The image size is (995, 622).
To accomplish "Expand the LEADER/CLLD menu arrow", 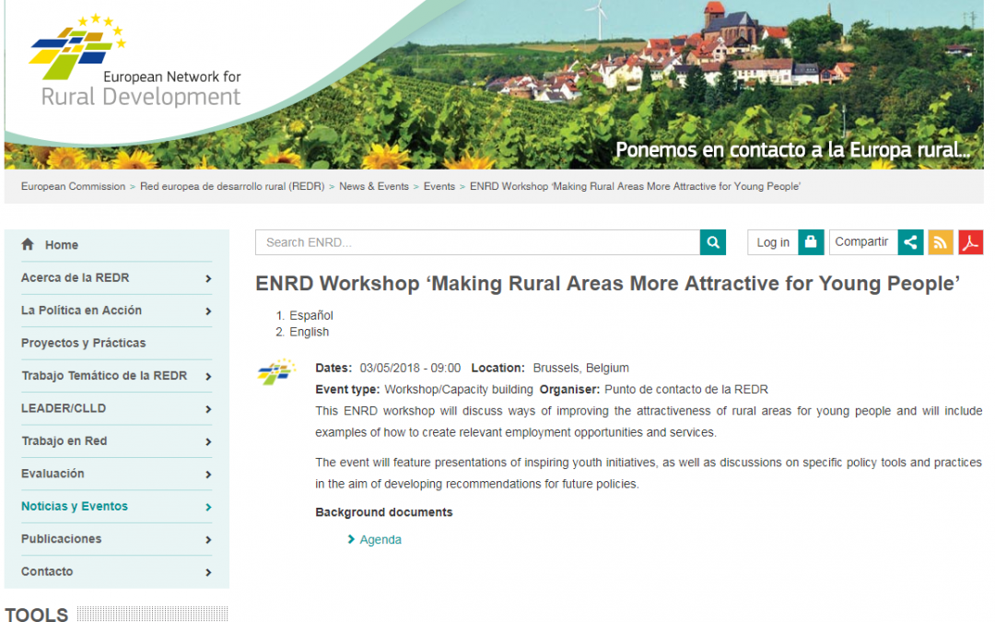I will pos(208,409).
